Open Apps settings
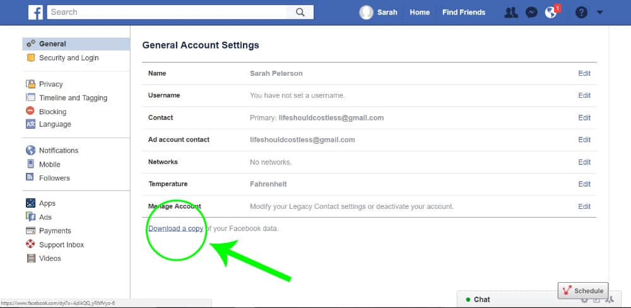Viewport: 631px width, 308px height. [47, 203]
